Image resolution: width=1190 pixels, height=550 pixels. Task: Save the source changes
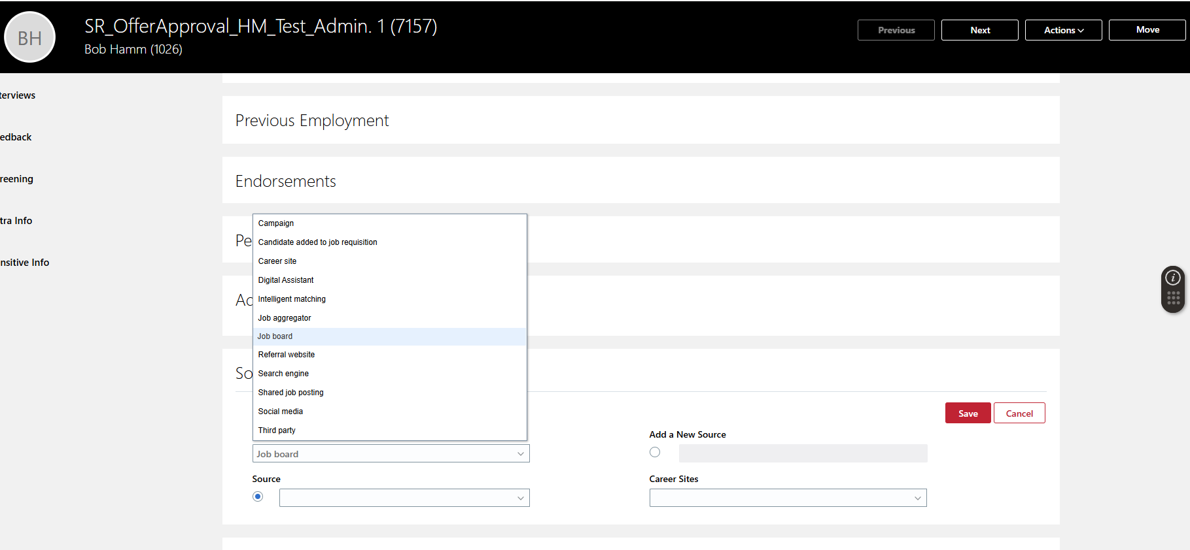(x=968, y=413)
